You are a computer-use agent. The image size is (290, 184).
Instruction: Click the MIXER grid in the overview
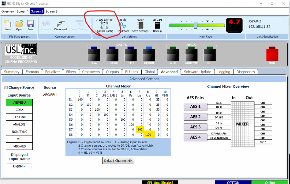pyautogui.click(x=242, y=124)
